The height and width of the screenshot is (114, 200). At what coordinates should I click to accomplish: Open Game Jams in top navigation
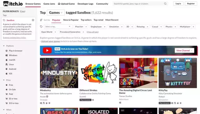49,4
